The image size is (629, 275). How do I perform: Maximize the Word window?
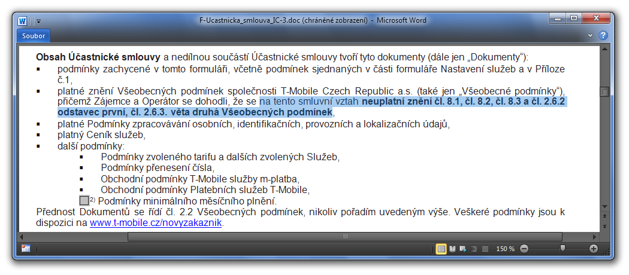pos(574,18)
